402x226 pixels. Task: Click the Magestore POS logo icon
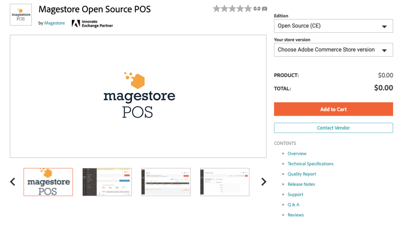(x=21, y=15)
